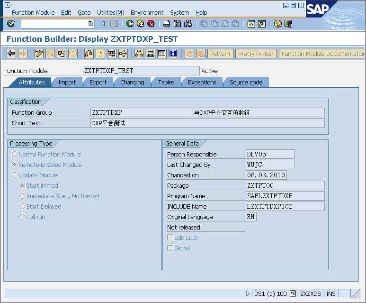Screen dimensions: 366x303
Task: Click Package value ZXTPT00
Action: (285, 185)
